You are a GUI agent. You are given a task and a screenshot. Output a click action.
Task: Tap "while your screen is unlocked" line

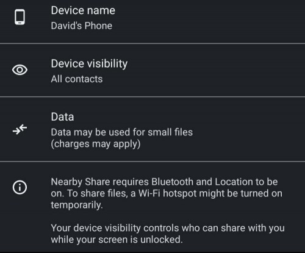pos(117,240)
